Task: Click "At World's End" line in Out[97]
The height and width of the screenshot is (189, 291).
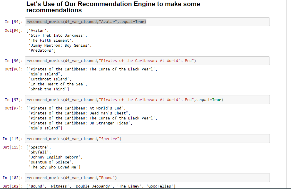Action: (76, 108)
